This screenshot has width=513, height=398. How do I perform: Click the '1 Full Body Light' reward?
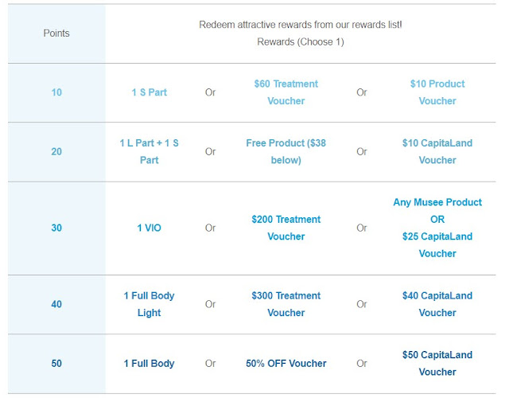(150, 304)
